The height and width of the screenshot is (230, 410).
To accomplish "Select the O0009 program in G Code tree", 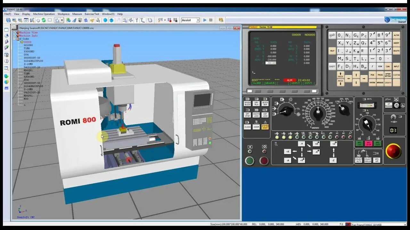I will pyautogui.click(x=28, y=42).
